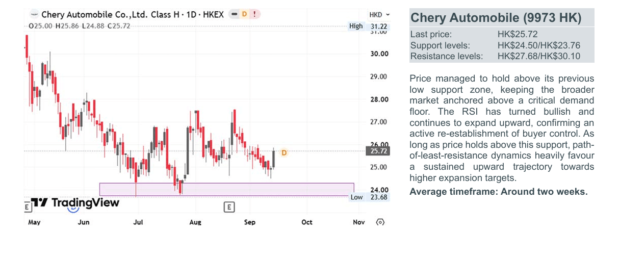Screen dimensions: 619x259
Task: Select the purple support zone rectangle
Action: pyautogui.click(x=226, y=189)
